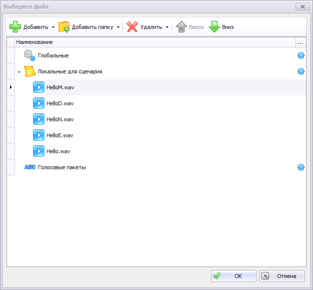Image resolution: width=313 pixels, height=290 pixels.
Task: Select the HelloN.wav file name
Action: pos(60,119)
